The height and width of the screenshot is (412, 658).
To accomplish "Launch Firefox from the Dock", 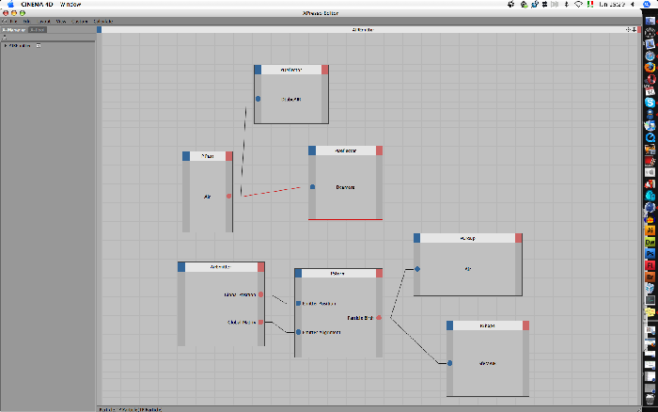I will coord(650,67).
